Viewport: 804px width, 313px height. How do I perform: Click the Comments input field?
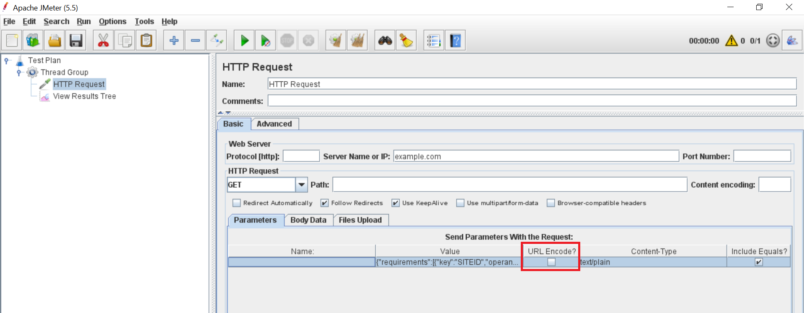[x=532, y=101]
